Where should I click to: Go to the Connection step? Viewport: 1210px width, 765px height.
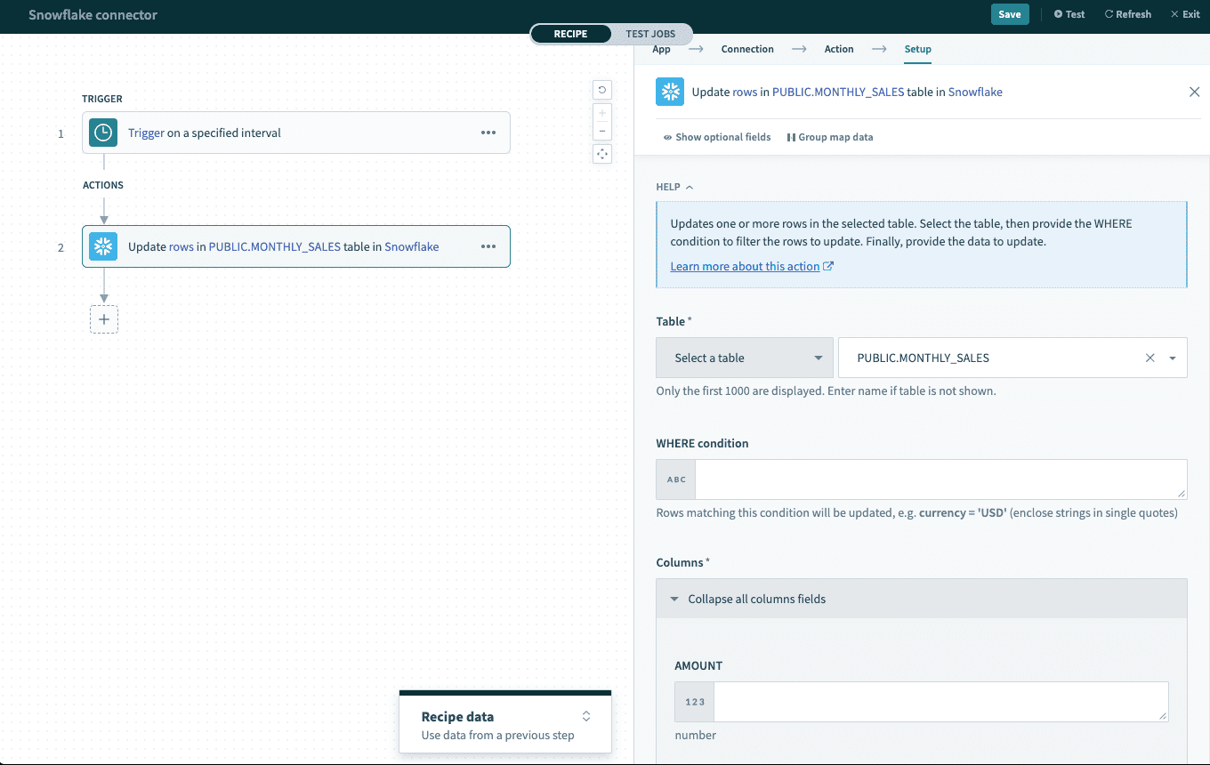tap(747, 49)
